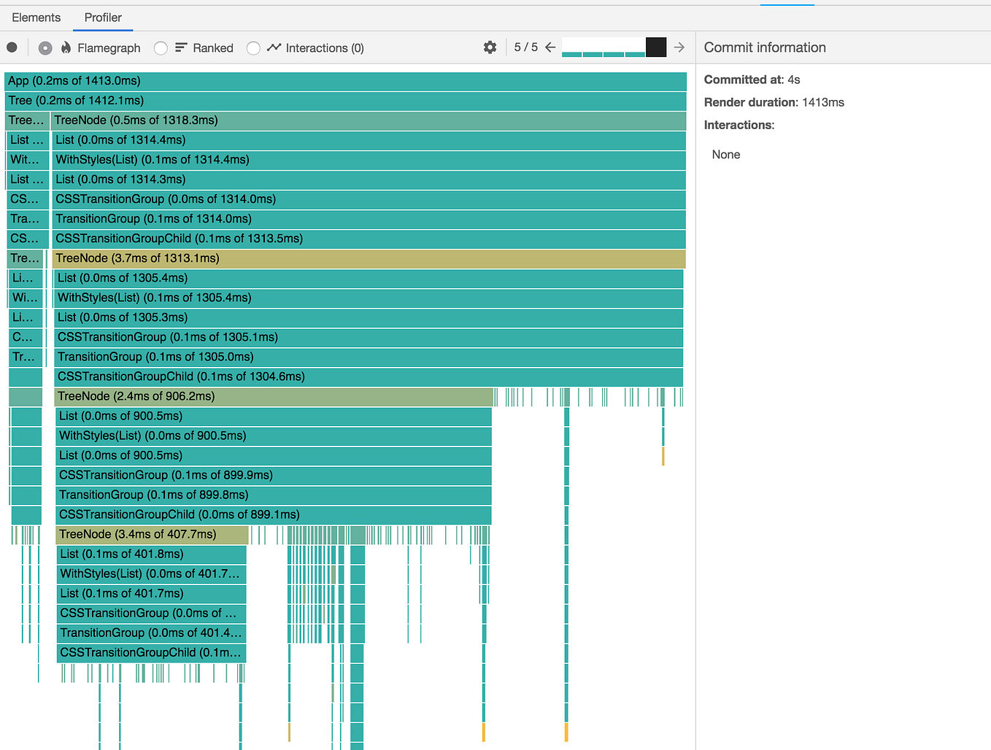Click the previous commit left arrow
This screenshot has height=750, width=991.
[550, 47]
